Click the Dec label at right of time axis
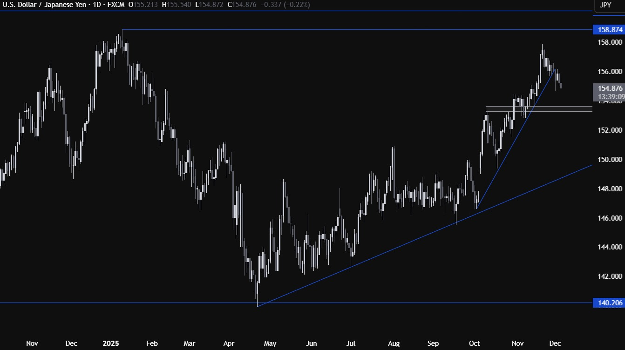This screenshot has width=625, height=350. click(555, 343)
